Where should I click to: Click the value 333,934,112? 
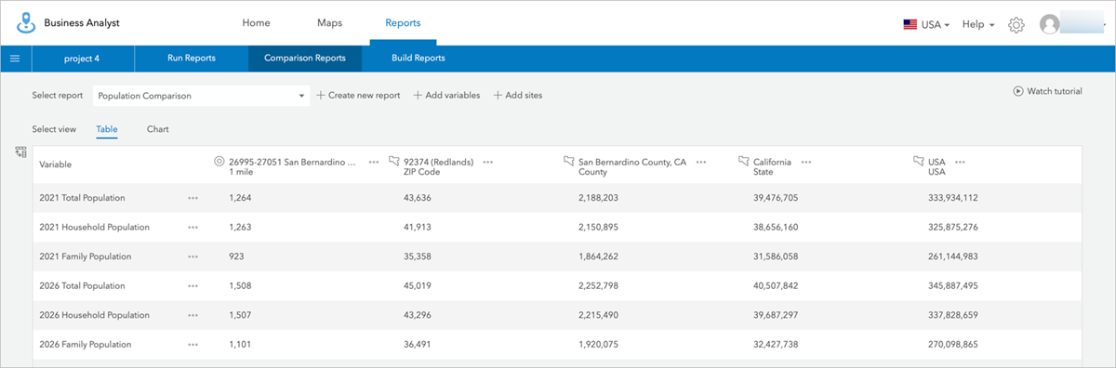pyautogui.click(x=952, y=198)
